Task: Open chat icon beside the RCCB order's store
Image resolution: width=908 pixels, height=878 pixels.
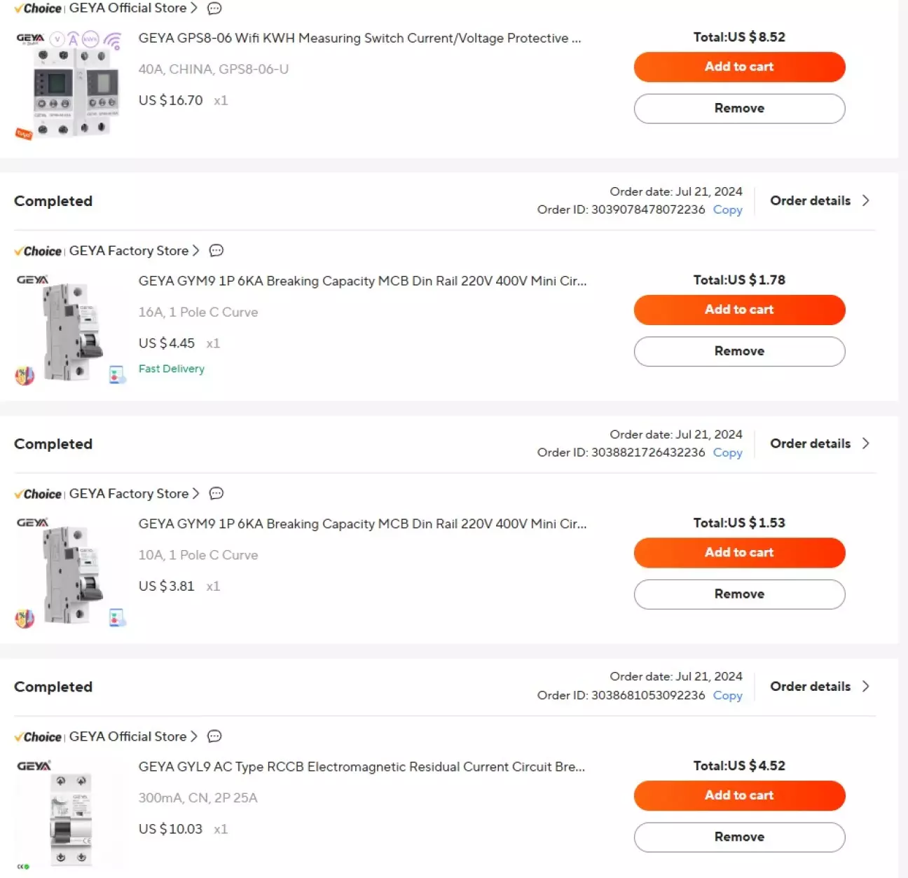Action: [x=214, y=736]
